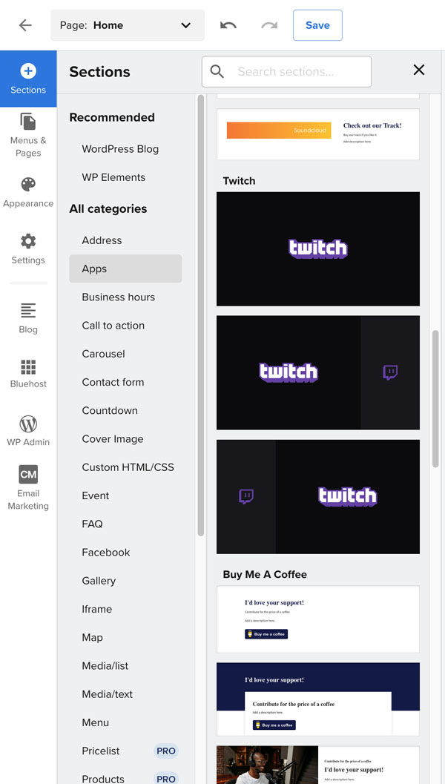Screen dimensions: 445x784
Task: Choose white Buy Me A Coffee section
Action: tap(318, 619)
